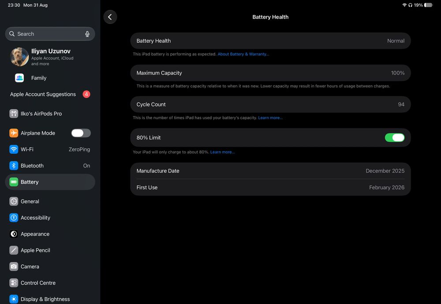Select Apple Pencil in the sidebar
The width and height of the screenshot is (441, 304).
pyautogui.click(x=50, y=250)
